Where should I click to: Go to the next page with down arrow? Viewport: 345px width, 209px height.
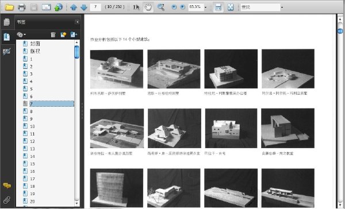coord(84,7)
